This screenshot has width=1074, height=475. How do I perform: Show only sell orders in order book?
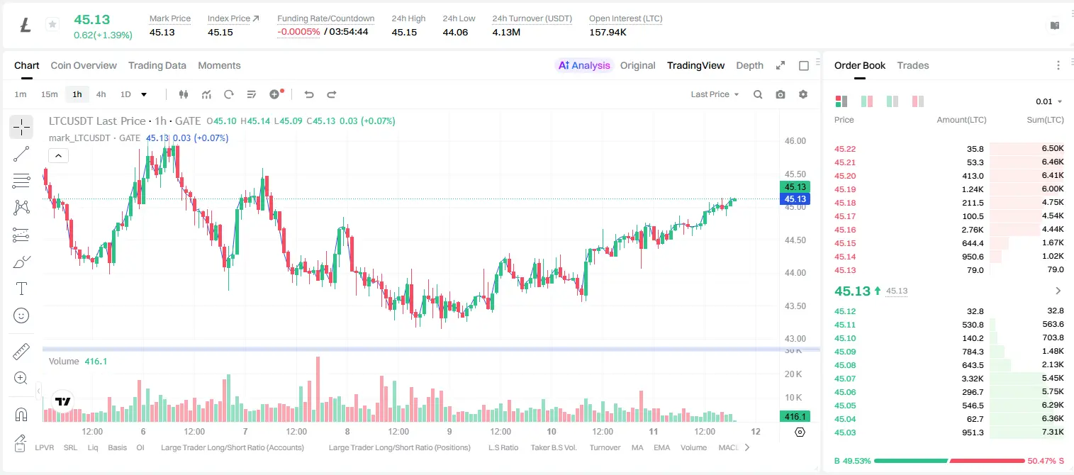pyautogui.click(x=918, y=101)
